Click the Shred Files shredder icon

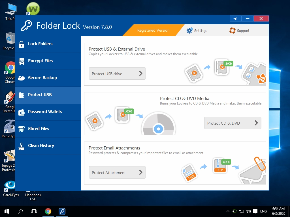pyautogui.click(x=22, y=129)
